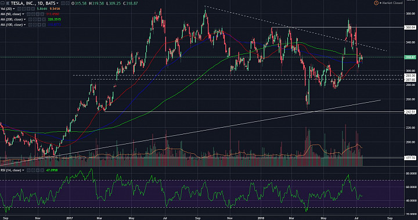
Task: Remove the Vol (20) indicator
Action: click(33, 9)
